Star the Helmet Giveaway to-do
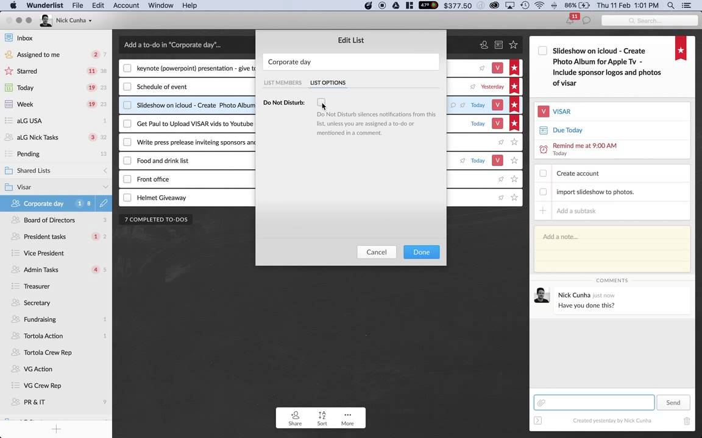Image resolution: width=702 pixels, height=438 pixels. click(514, 198)
